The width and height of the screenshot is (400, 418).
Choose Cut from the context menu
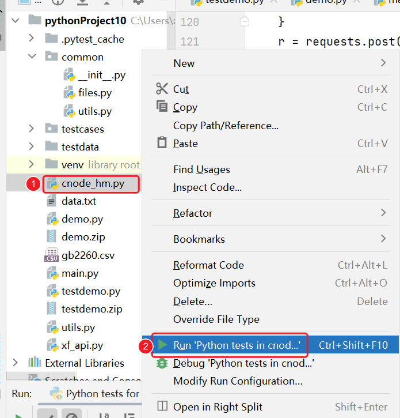271,89
